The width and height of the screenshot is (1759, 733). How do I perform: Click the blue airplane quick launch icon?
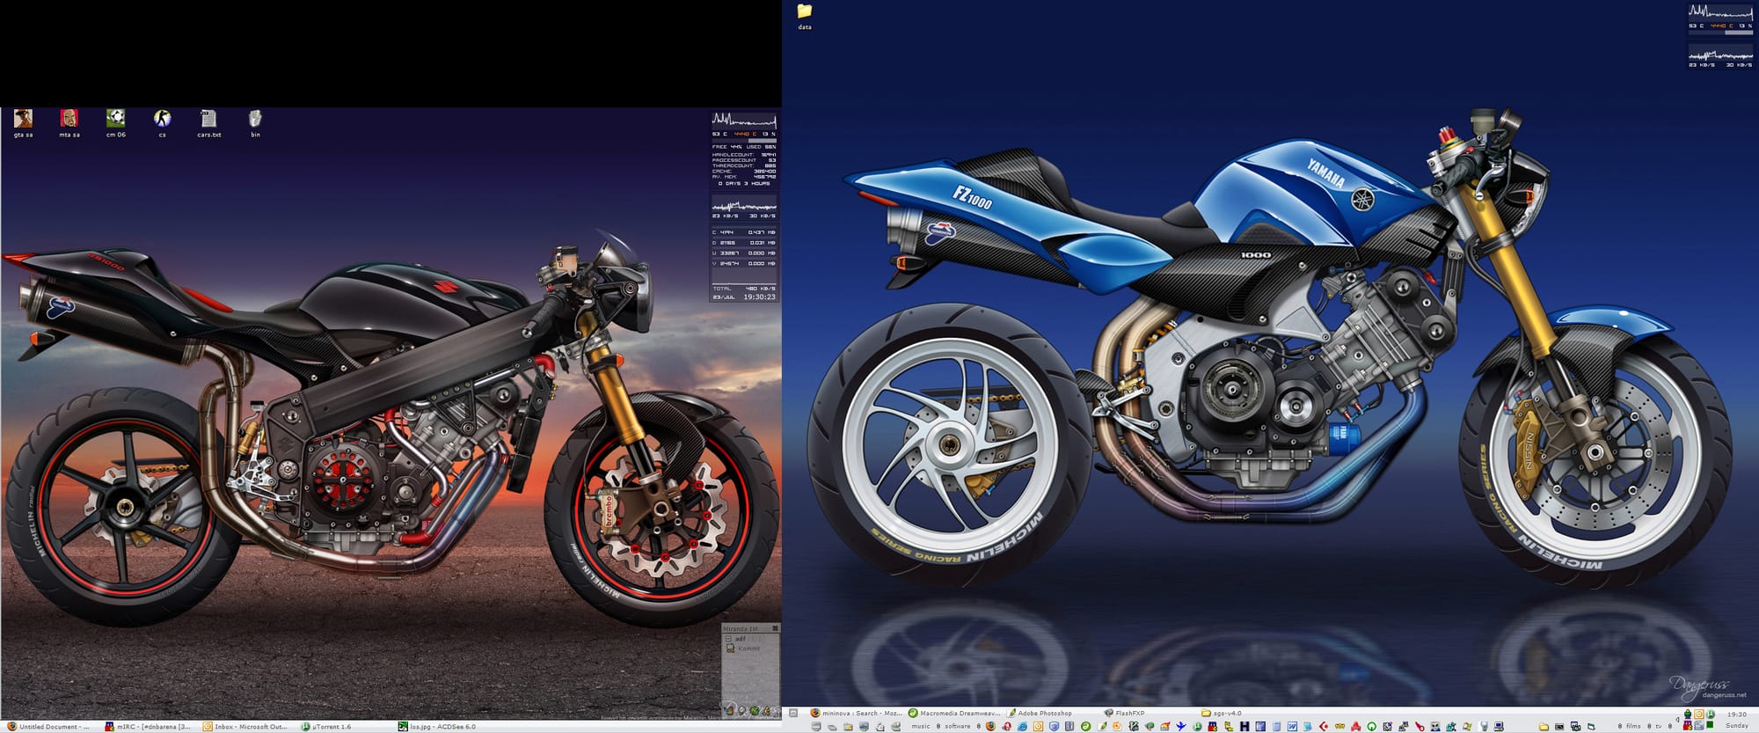coord(1181,726)
